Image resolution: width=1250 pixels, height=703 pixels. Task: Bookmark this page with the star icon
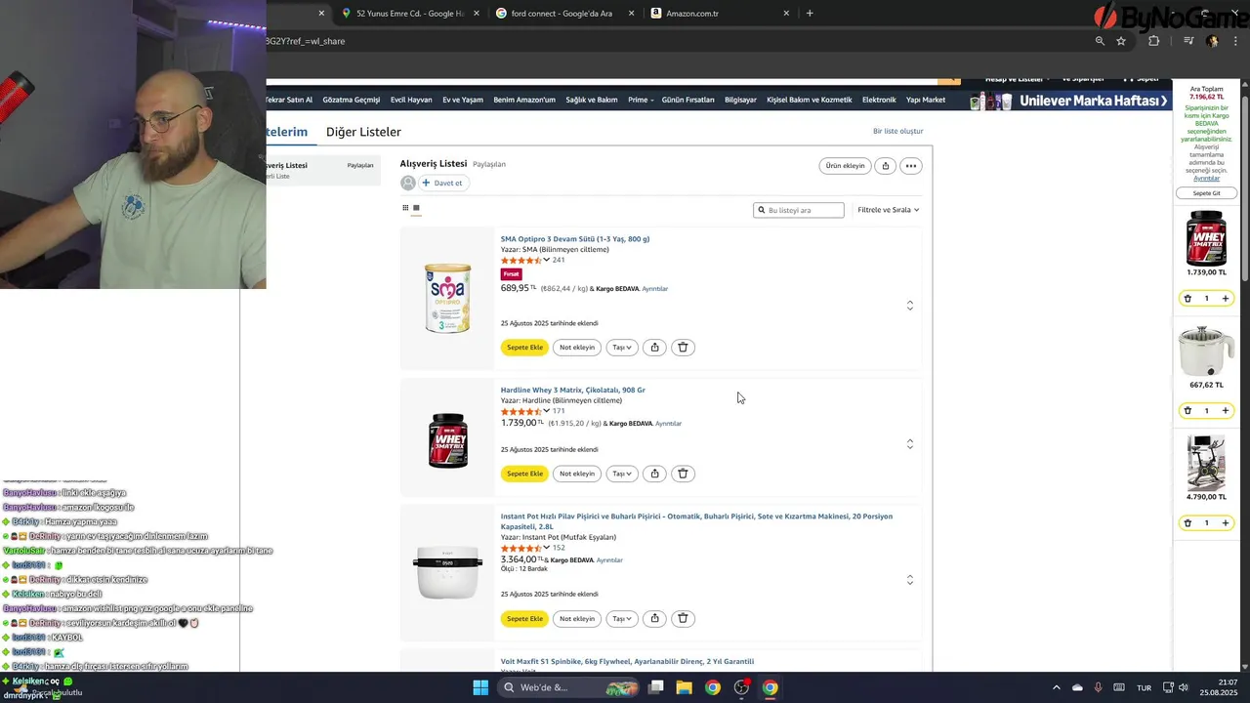click(x=1121, y=41)
